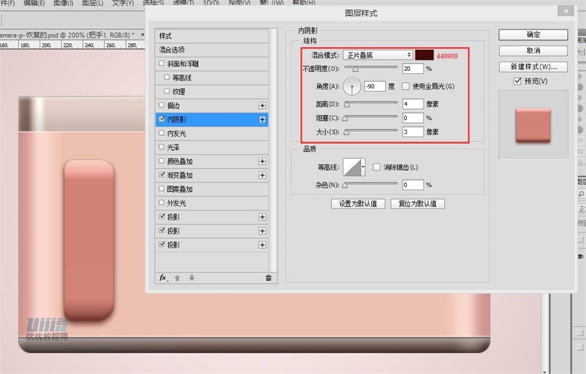The image size is (586, 374).
Task: Toggle the 预览 (Preview) checkbox
Action: (x=517, y=81)
